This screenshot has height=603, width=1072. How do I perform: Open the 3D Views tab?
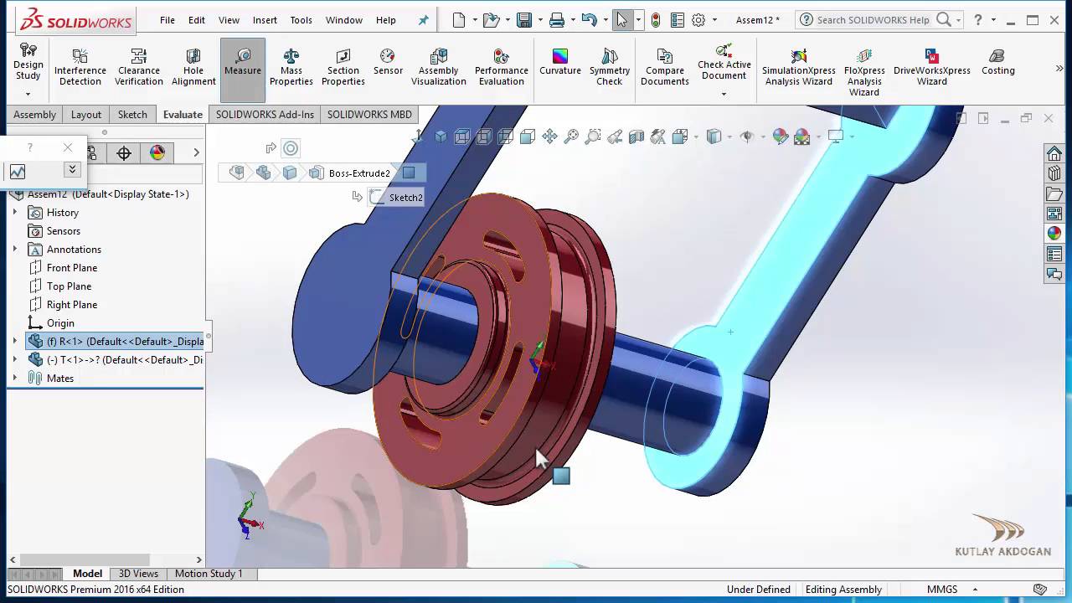[x=138, y=574]
